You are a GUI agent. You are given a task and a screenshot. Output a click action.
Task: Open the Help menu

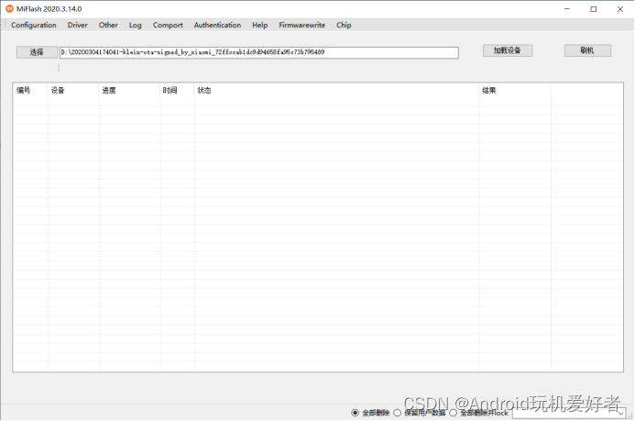click(259, 25)
